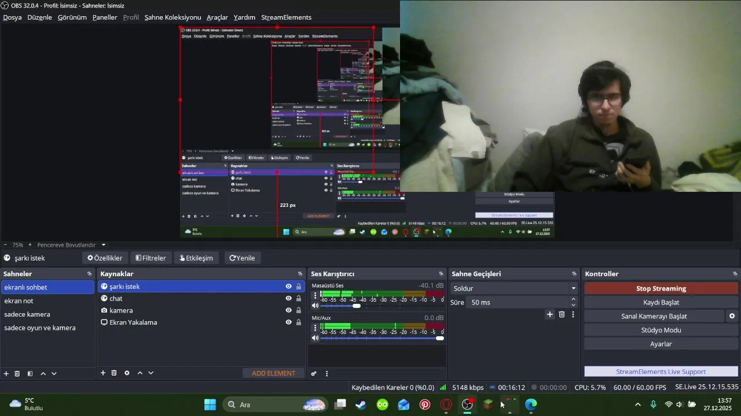Move scene up arrow in Sahneler panel

(x=43, y=374)
